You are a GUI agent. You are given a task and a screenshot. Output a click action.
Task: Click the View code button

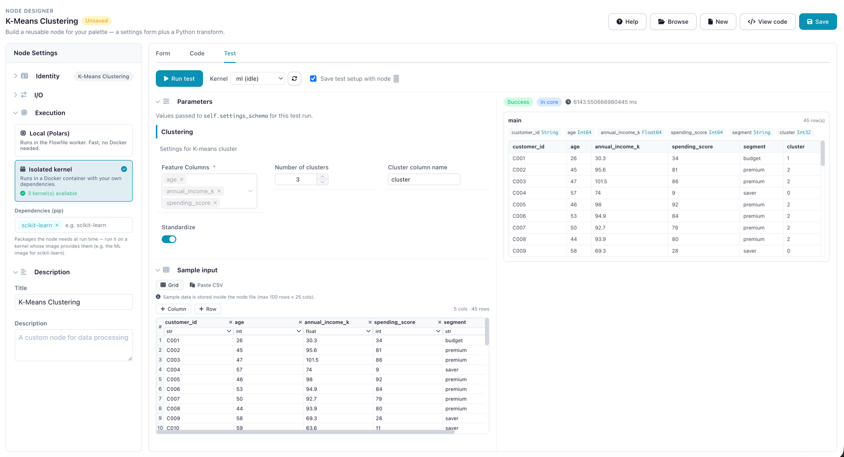(767, 21)
